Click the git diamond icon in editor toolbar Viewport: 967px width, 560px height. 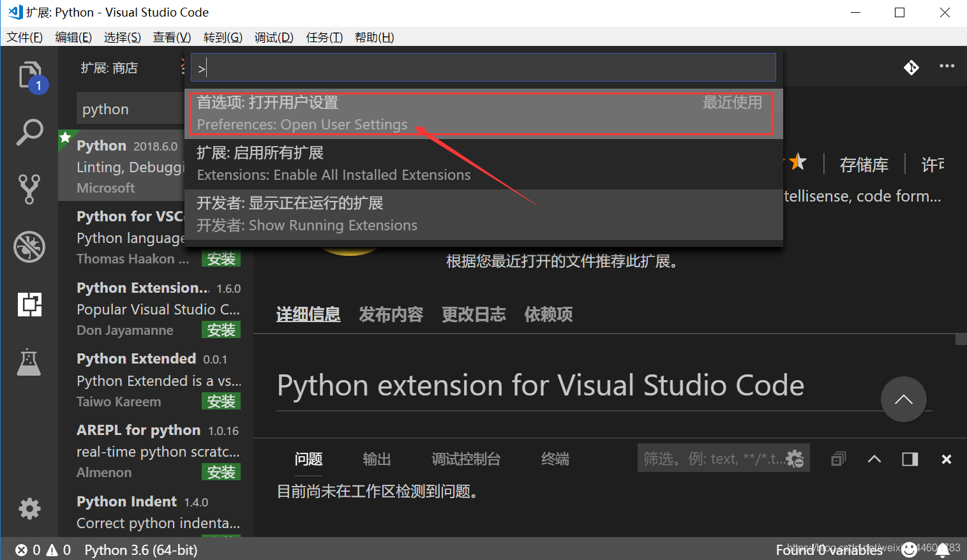tap(911, 67)
